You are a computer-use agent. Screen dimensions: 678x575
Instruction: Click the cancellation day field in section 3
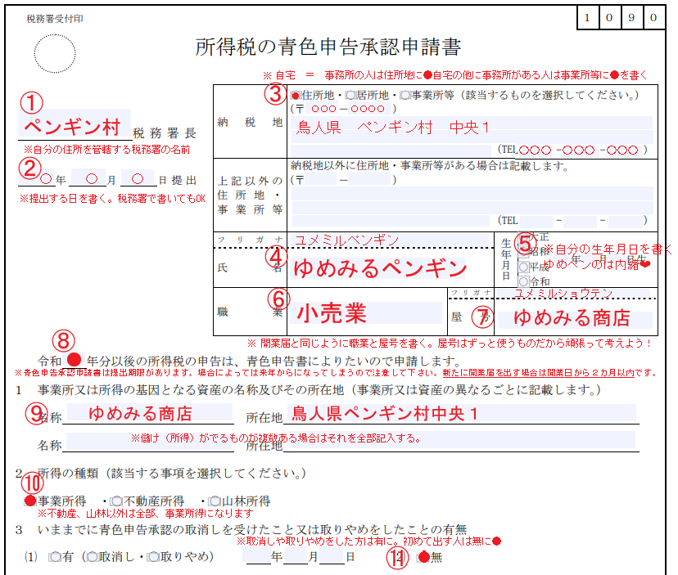click(331, 556)
